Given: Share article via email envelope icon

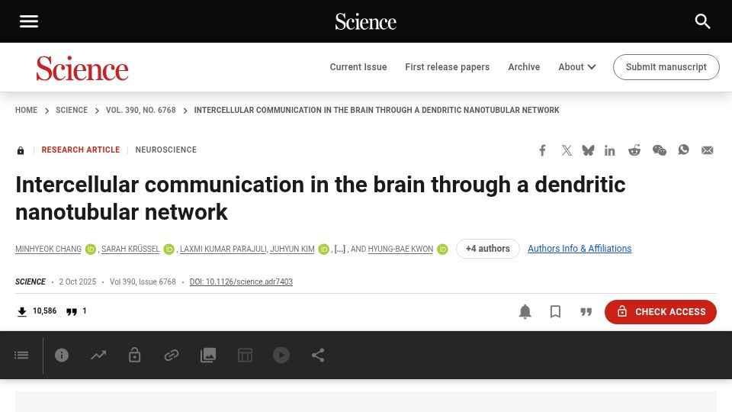Looking at the screenshot, I should point(708,150).
